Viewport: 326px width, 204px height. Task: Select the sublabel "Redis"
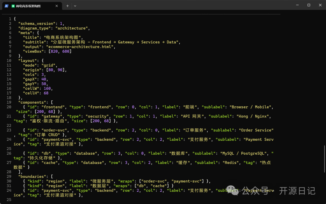(231, 162)
